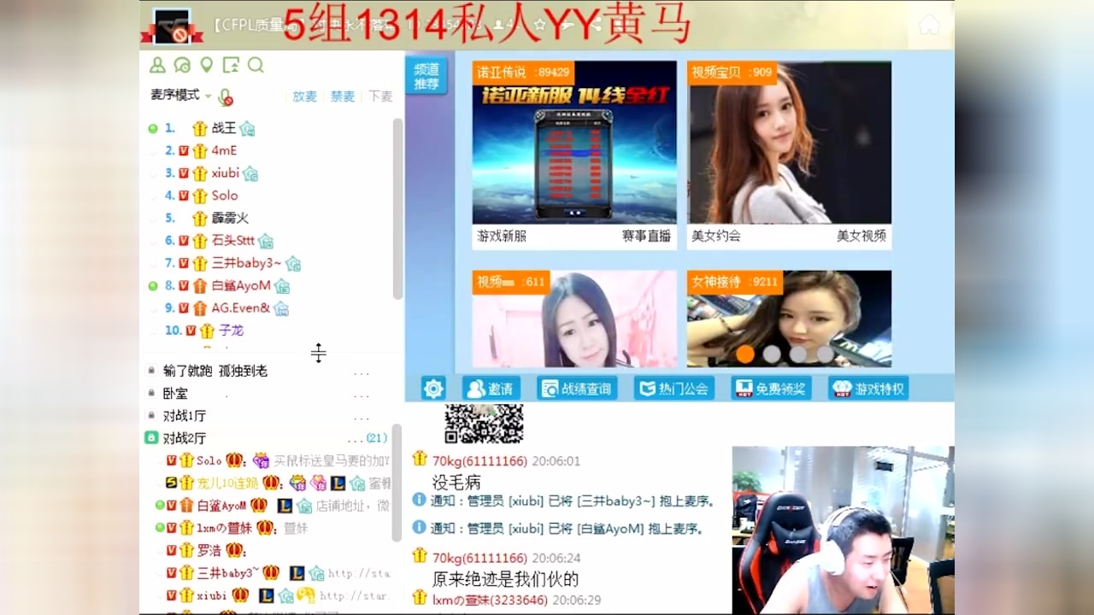Viewport: 1094px width, 615px height.
Task: Click the crown icon next to Solo in 对战2厅
Action: click(x=234, y=460)
